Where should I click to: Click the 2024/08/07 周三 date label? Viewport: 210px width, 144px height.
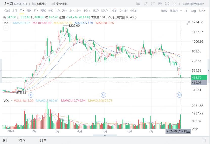[x=178, y=131]
